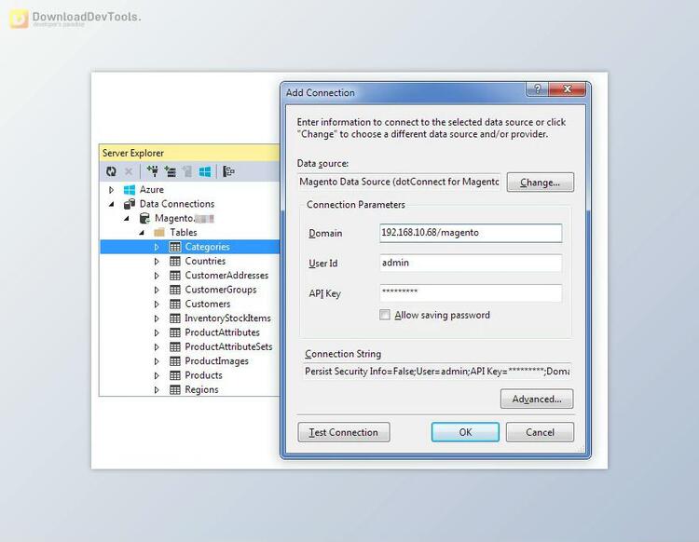Click the Test Connection button
699x542 pixels.
[x=343, y=432]
